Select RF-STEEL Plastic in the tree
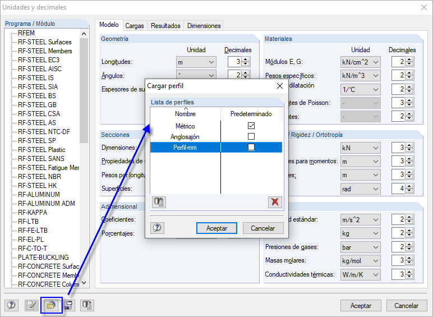Screen dimensions: 433x317 [x=42, y=150]
